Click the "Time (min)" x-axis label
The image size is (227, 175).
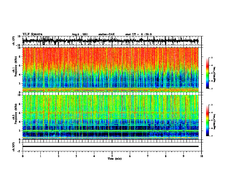point(115,159)
